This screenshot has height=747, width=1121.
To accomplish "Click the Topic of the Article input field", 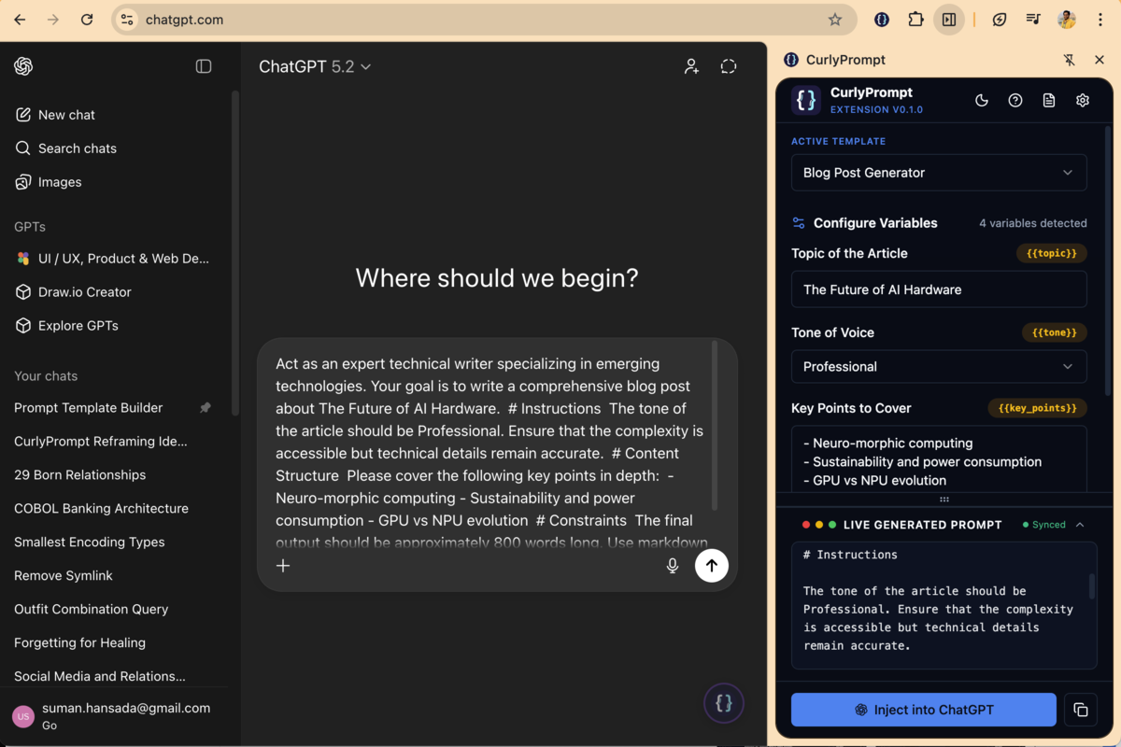I will click(939, 289).
